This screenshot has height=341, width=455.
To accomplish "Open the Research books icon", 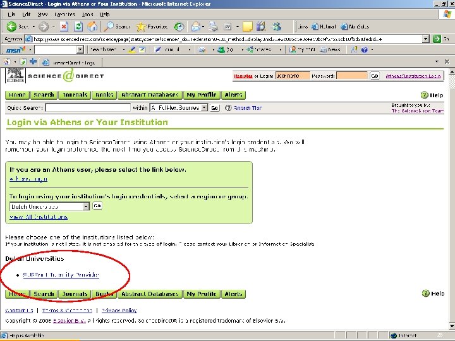I will tap(261, 27).
